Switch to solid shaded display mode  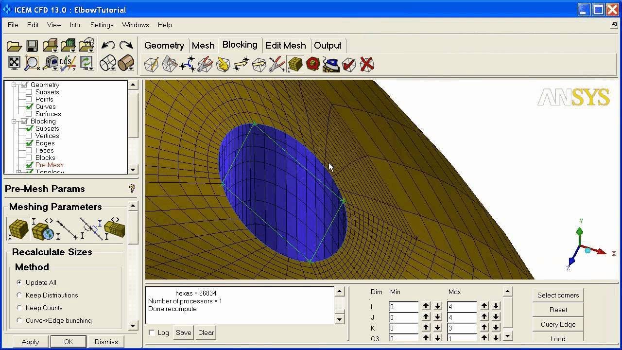pyautogui.click(x=126, y=63)
